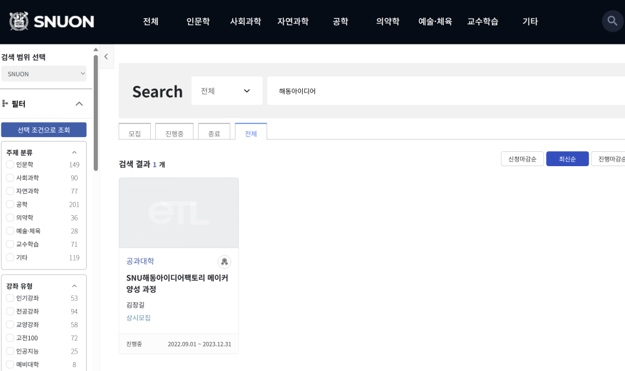The image size is (625, 371).
Task: Collapse the 강좌 유형 section
Action: click(74, 286)
